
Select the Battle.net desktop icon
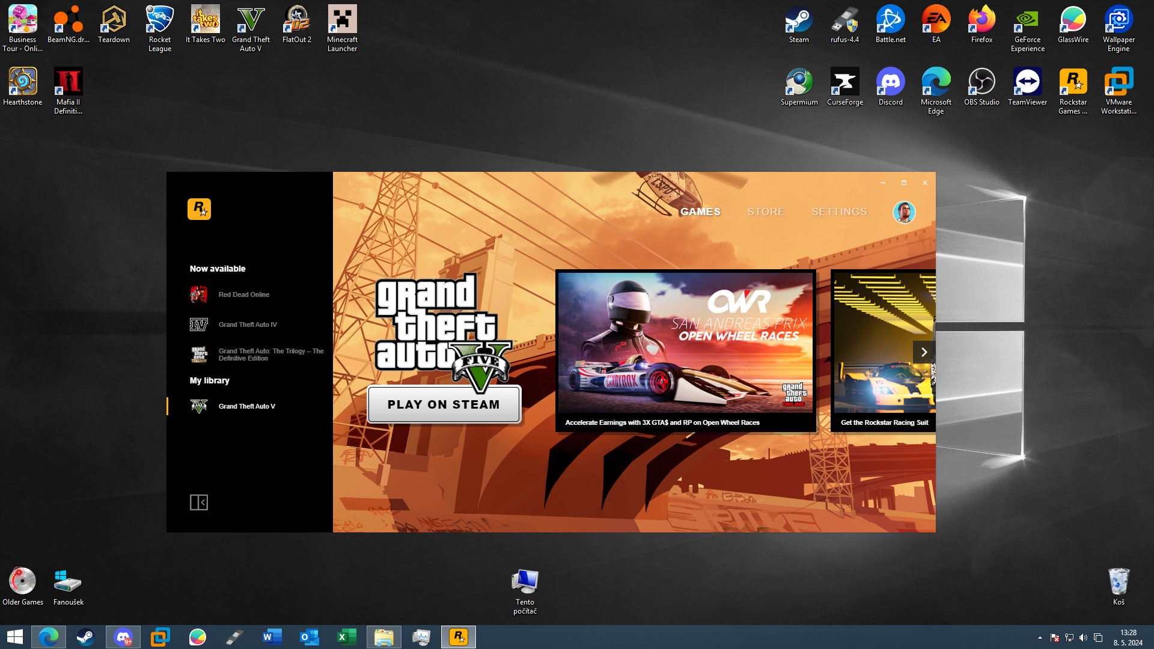point(891,24)
